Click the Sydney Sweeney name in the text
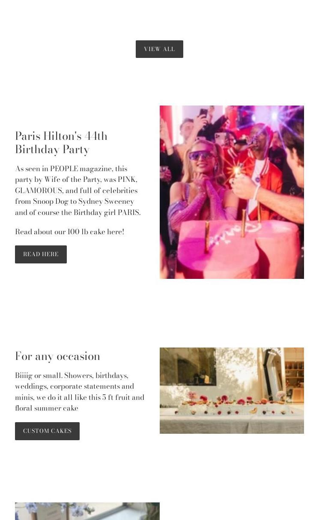The height and width of the screenshot is (520, 319). point(106,201)
